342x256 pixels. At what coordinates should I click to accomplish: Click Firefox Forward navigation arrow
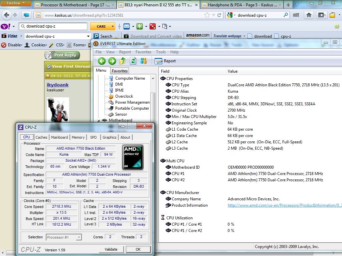tap(15, 15)
